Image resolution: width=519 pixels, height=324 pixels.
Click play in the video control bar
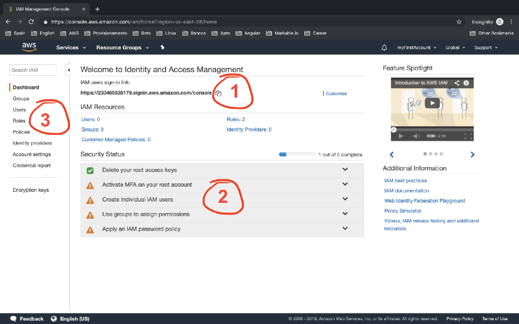pyautogui.click(x=401, y=136)
